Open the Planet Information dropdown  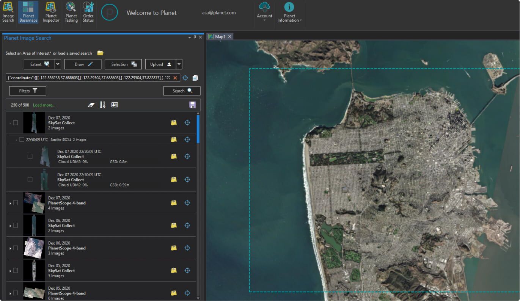[x=289, y=12]
